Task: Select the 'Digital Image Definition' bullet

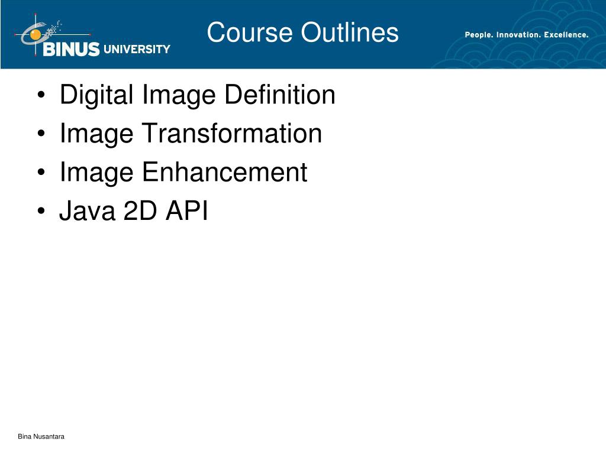Action: pos(197,95)
